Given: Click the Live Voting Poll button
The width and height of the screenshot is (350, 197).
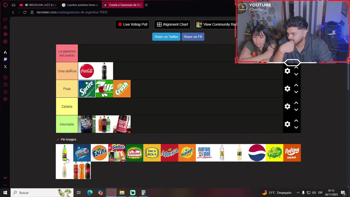Looking at the screenshot, I should [133, 25].
